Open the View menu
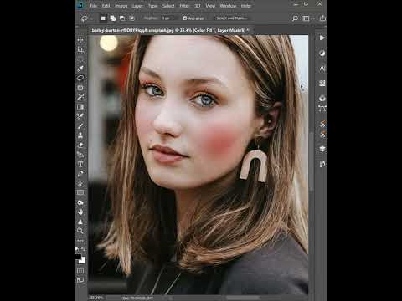The width and height of the screenshot is (402, 301). click(210, 6)
